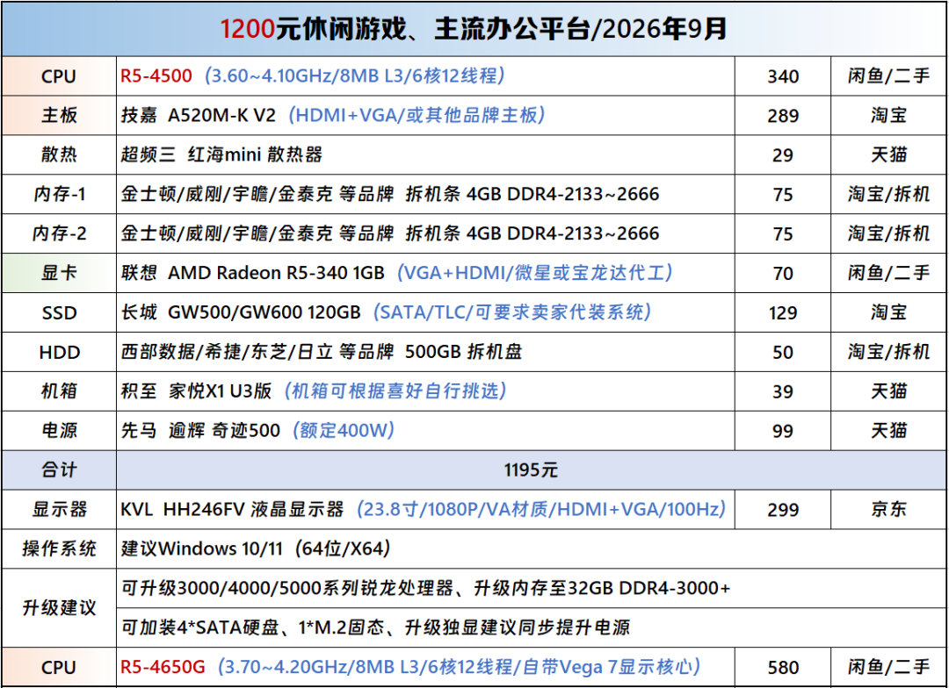This screenshot has height=688, width=949.
Task: Click the total '1195元'
Action: (531, 469)
